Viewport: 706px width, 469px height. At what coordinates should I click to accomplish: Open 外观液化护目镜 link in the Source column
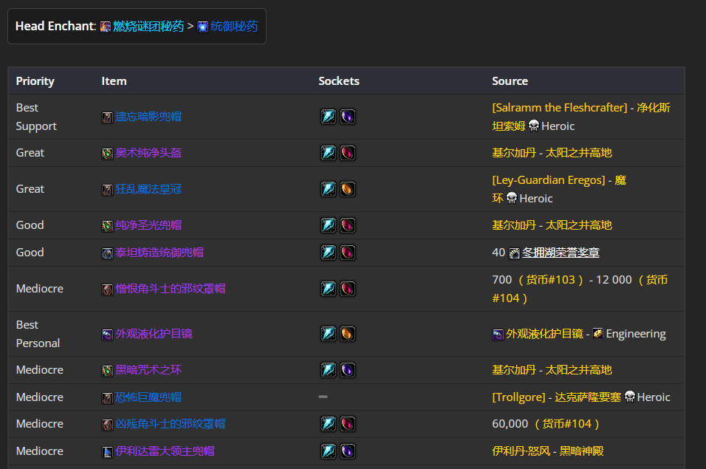(x=544, y=334)
